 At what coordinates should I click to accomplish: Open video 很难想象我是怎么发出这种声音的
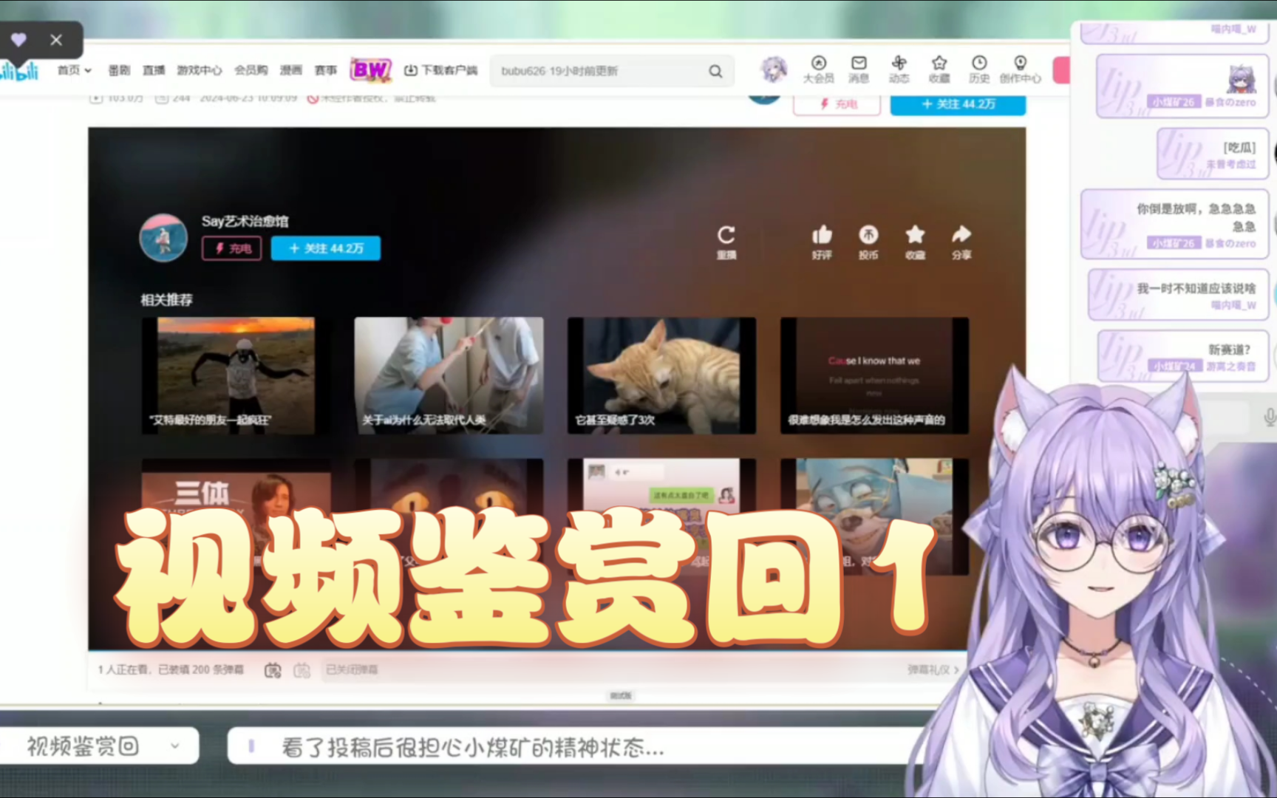pyautogui.click(x=874, y=375)
